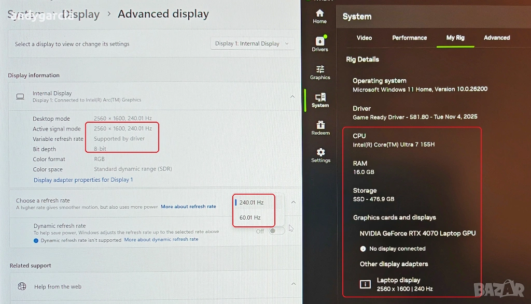Switch to the Performance tab
Image resolution: width=531 pixels, height=304 pixels.
409,38
